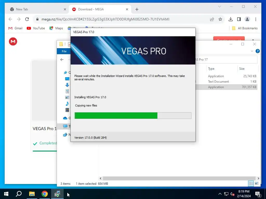Go back in Chrome
Screen dimensions: 266x199
click(10, 19)
